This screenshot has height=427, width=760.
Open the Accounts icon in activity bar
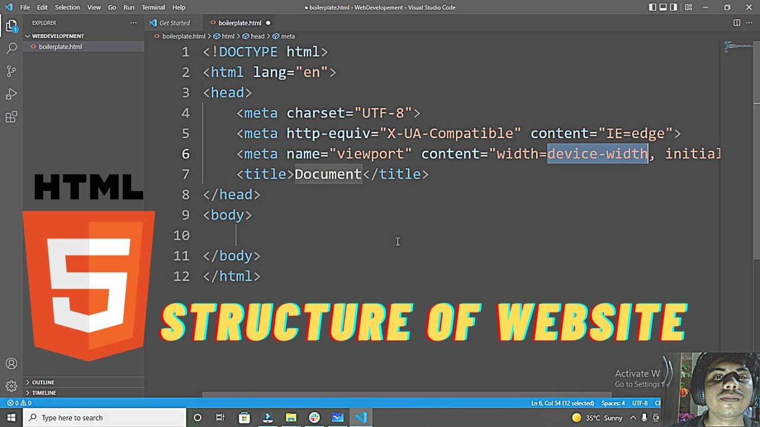(11, 364)
